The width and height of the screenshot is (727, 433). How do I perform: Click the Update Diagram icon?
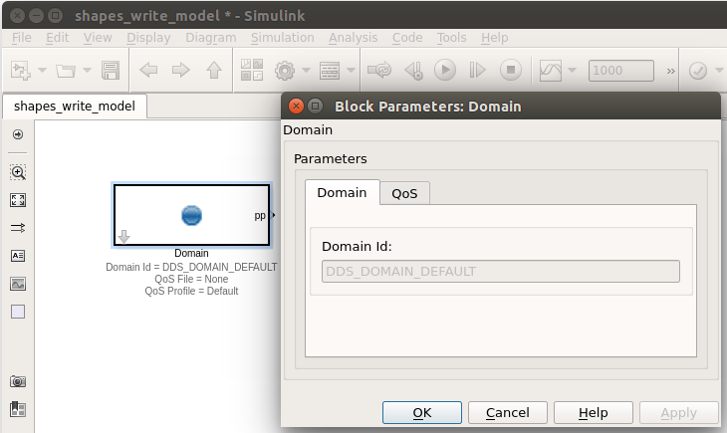[x=379, y=71]
